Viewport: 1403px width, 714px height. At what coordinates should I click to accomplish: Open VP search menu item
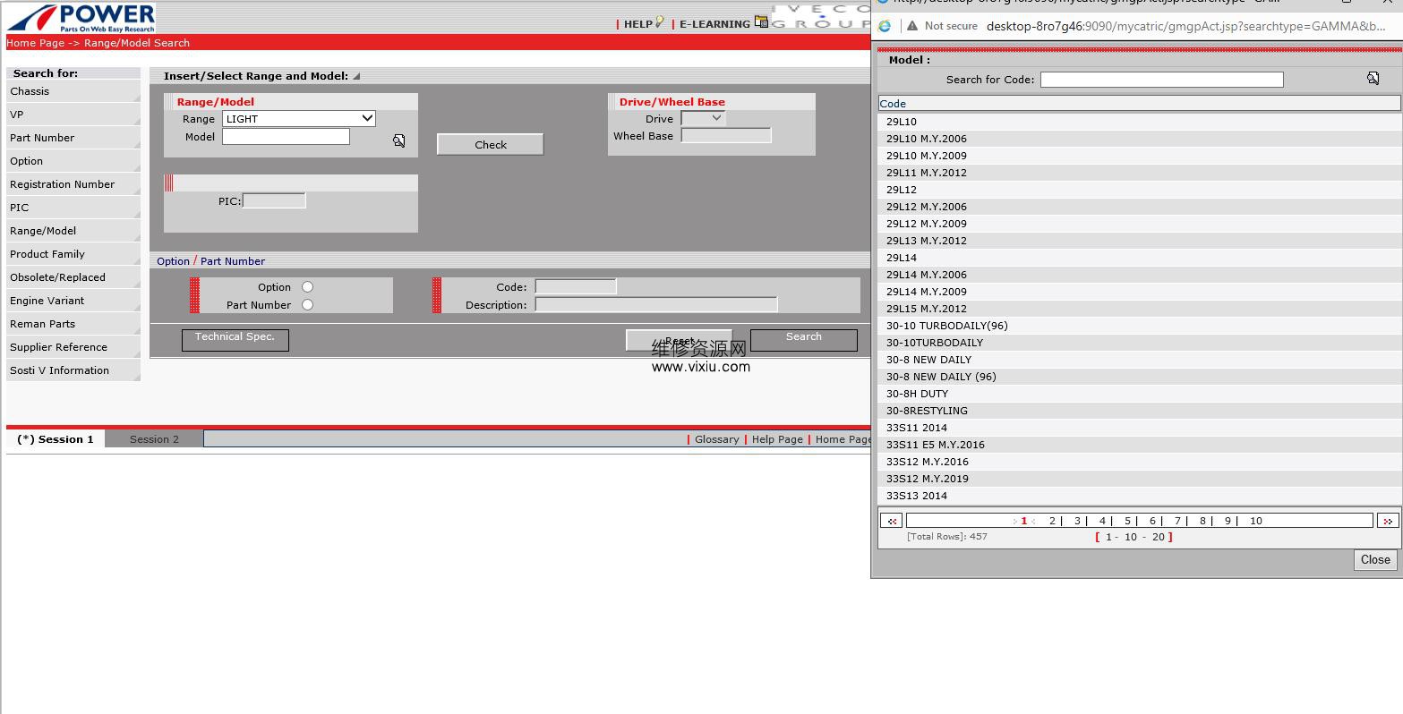[x=73, y=115]
